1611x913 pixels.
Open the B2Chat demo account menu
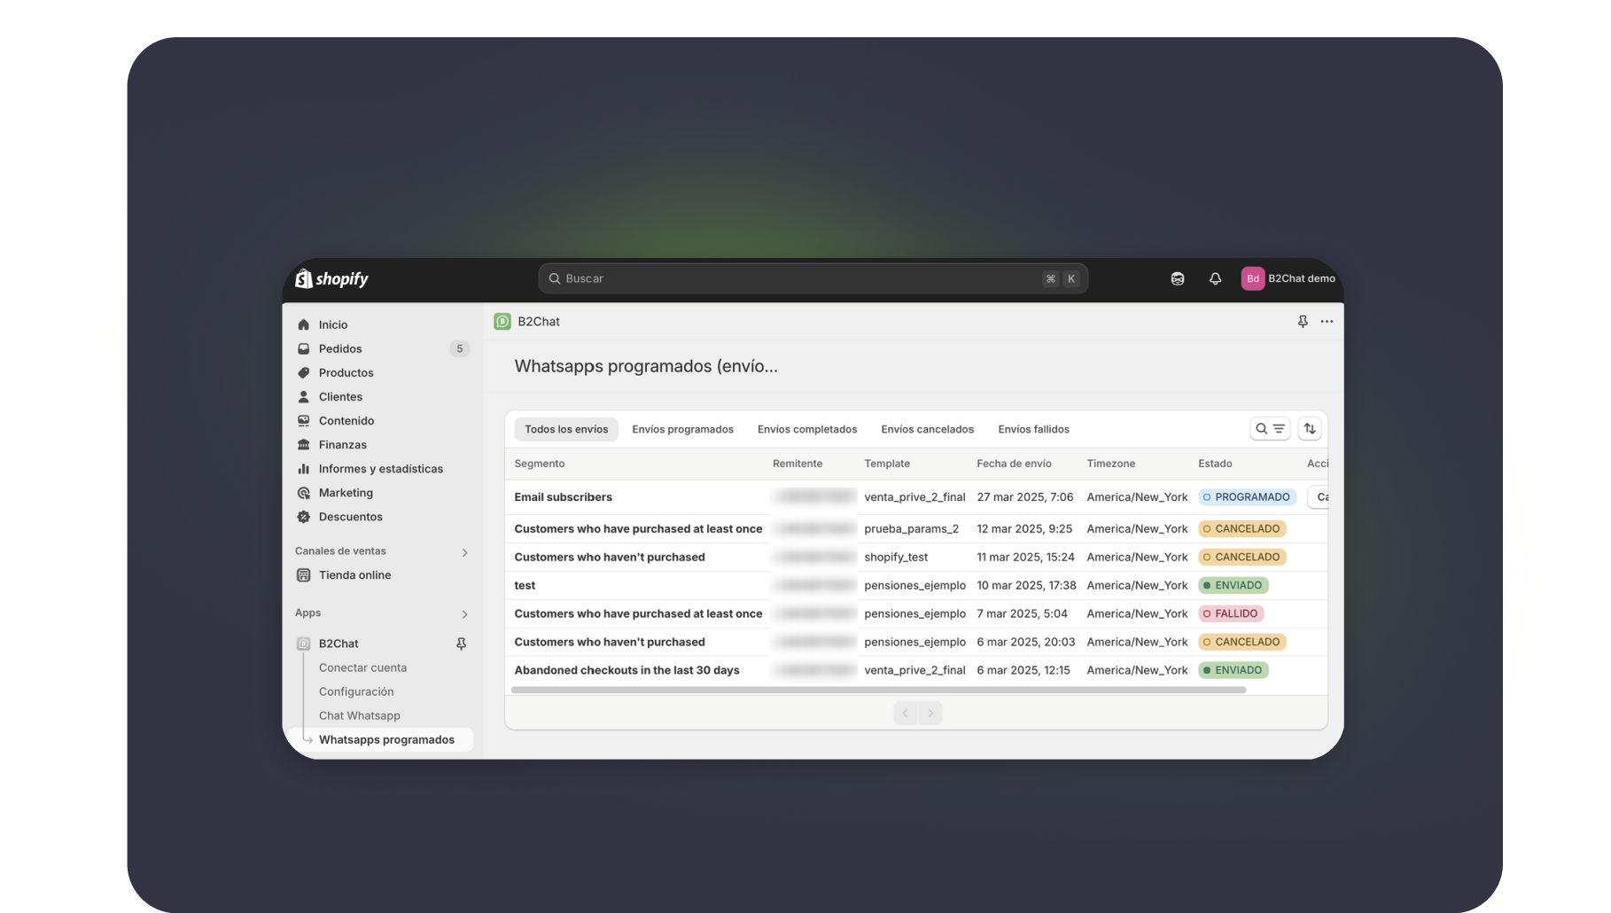tap(1288, 278)
